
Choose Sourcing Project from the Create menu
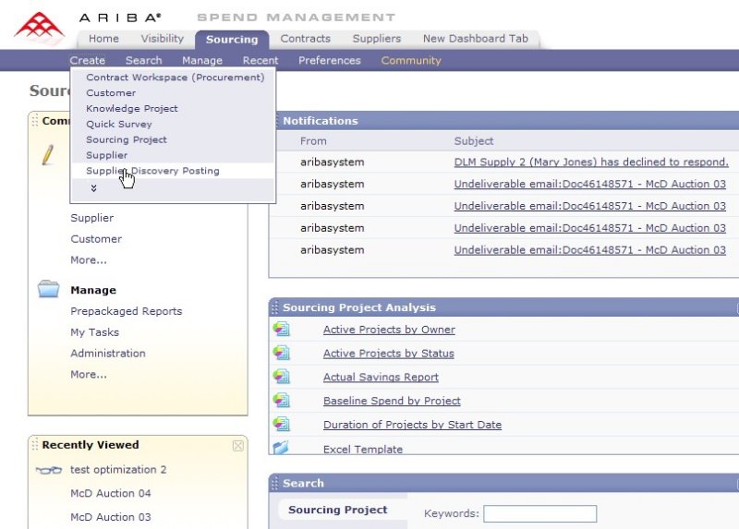point(127,139)
